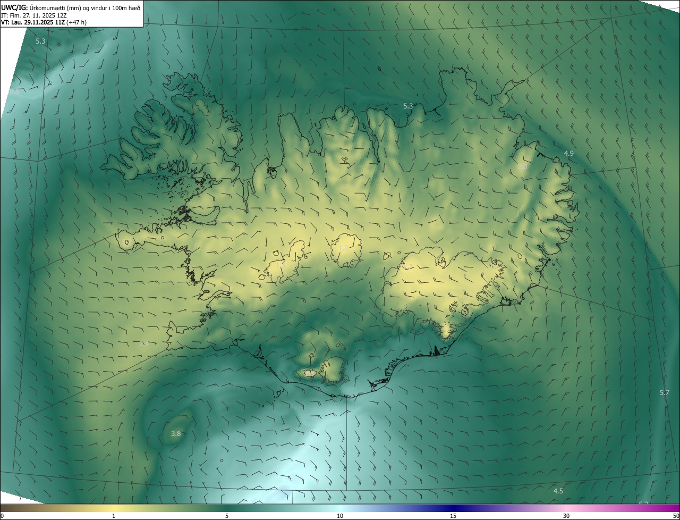
Task: Click the '50' tick on the color scale
Action: (x=675, y=516)
